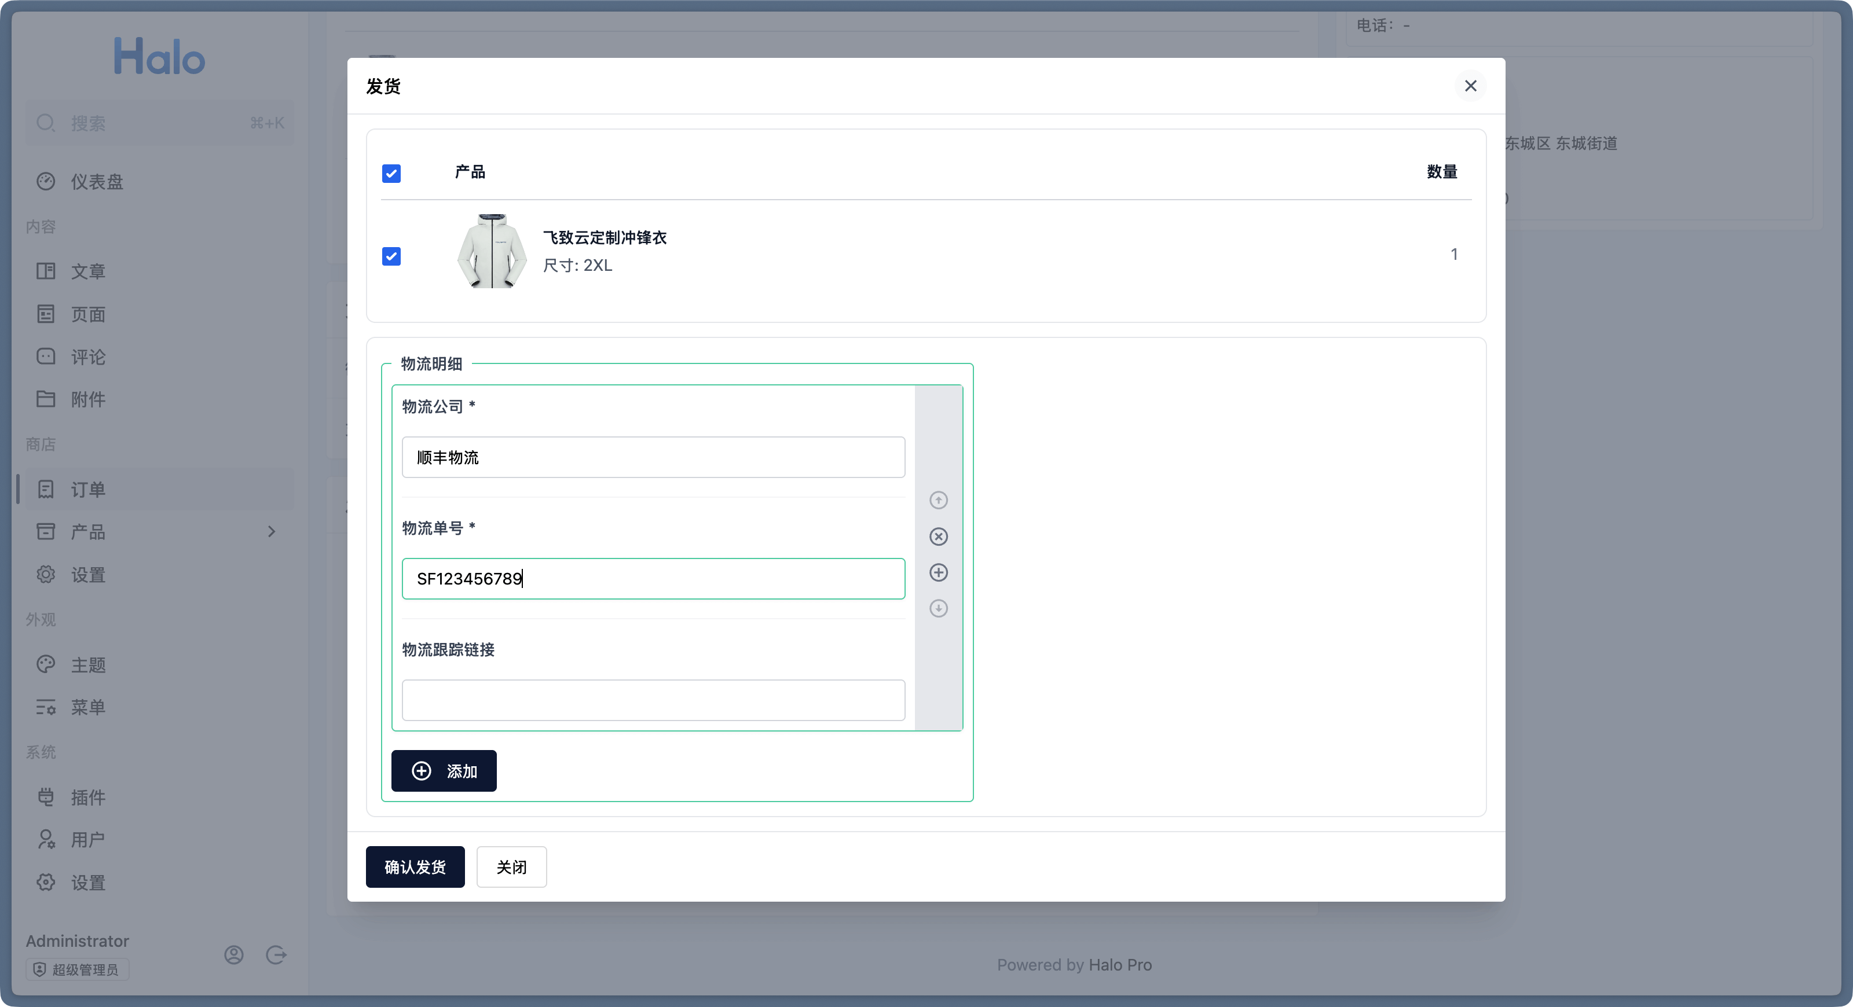
Task: Uncheck the 飞致云定制冲锋衣 product checkbox
Action: click(391, 256)
